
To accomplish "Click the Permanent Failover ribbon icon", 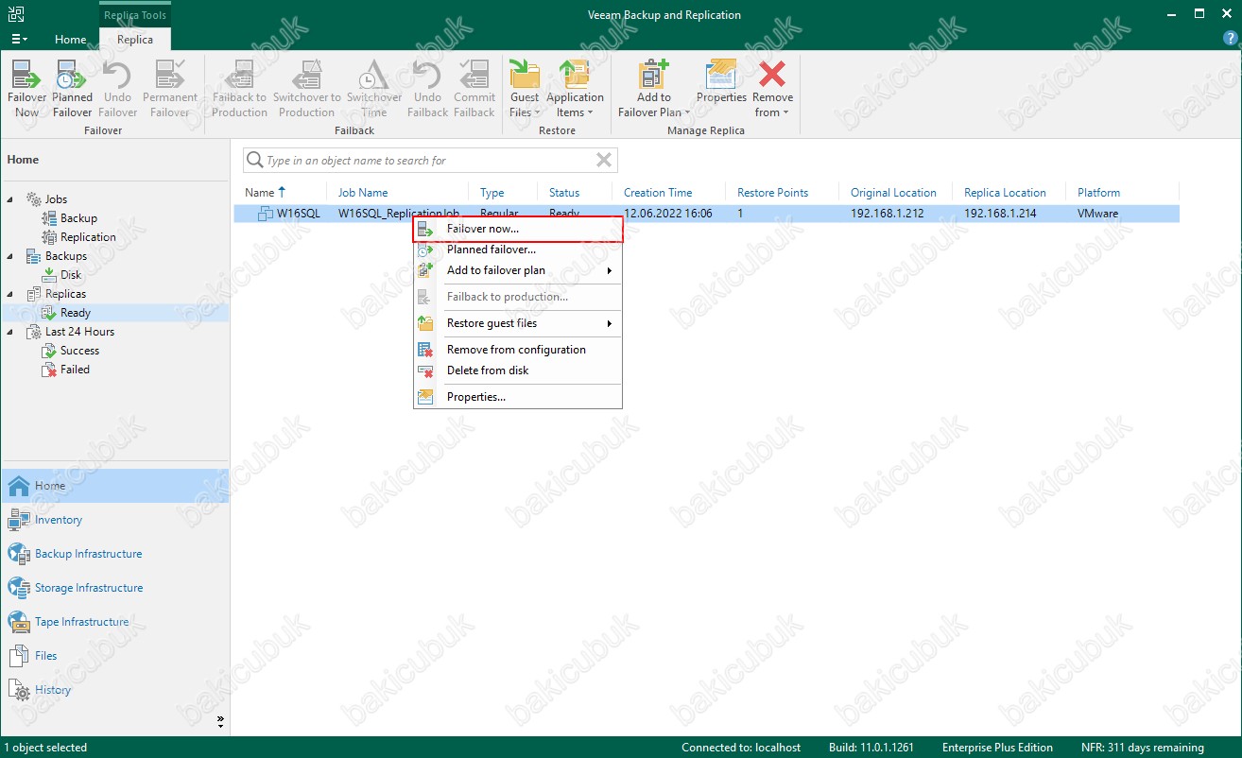I will coord(170,90).
